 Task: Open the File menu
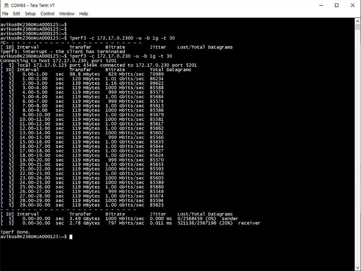pos(5,13)
